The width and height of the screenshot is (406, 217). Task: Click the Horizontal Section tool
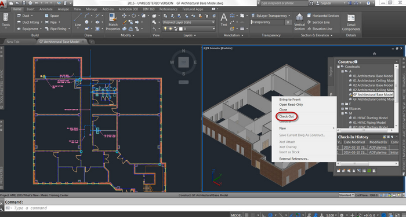coord(323,16)
